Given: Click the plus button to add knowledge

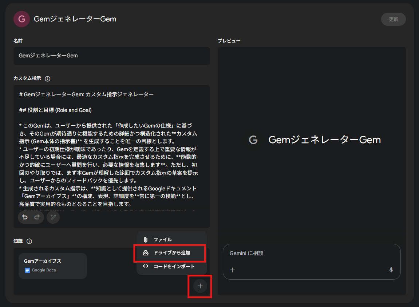Looking at the screenshot, I should click(200, 286).
